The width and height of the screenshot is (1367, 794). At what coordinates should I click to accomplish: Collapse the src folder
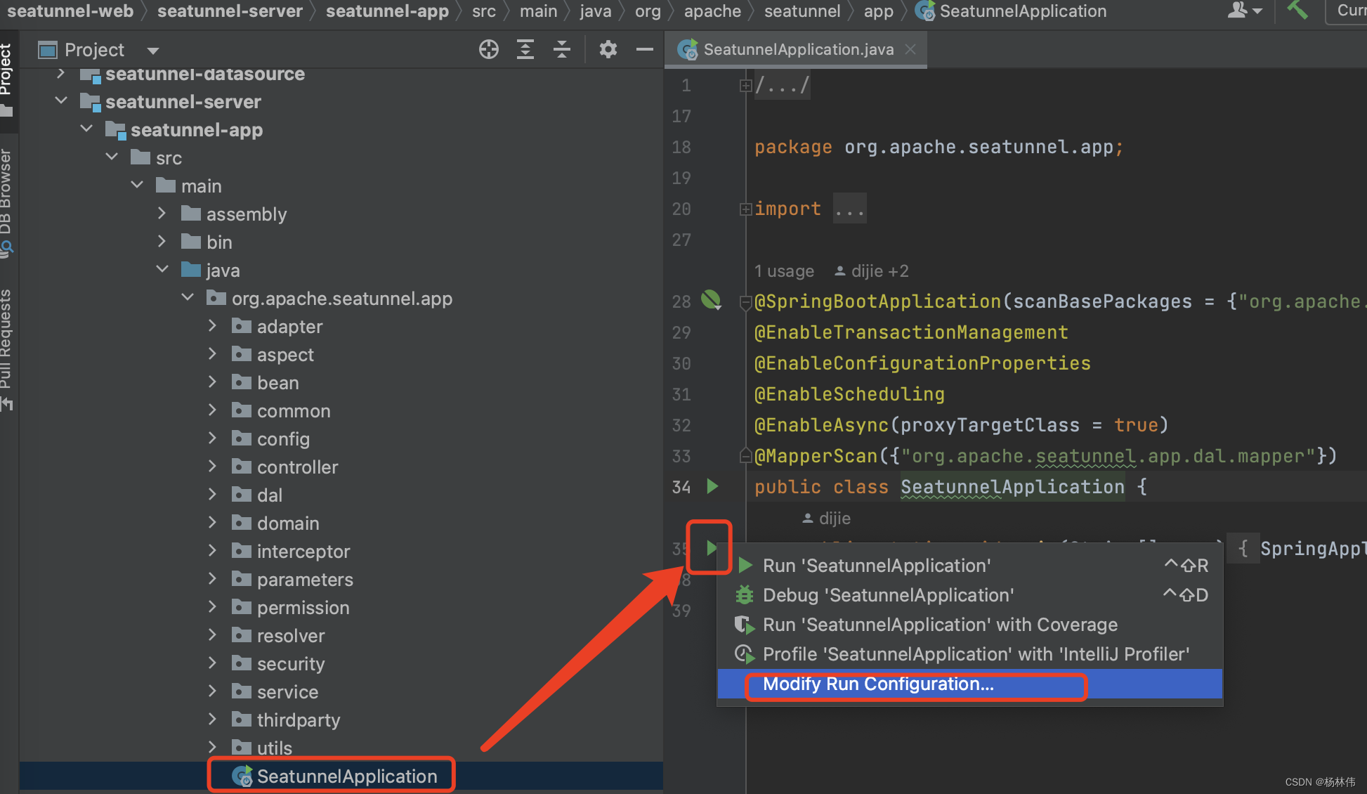point(112,157)
